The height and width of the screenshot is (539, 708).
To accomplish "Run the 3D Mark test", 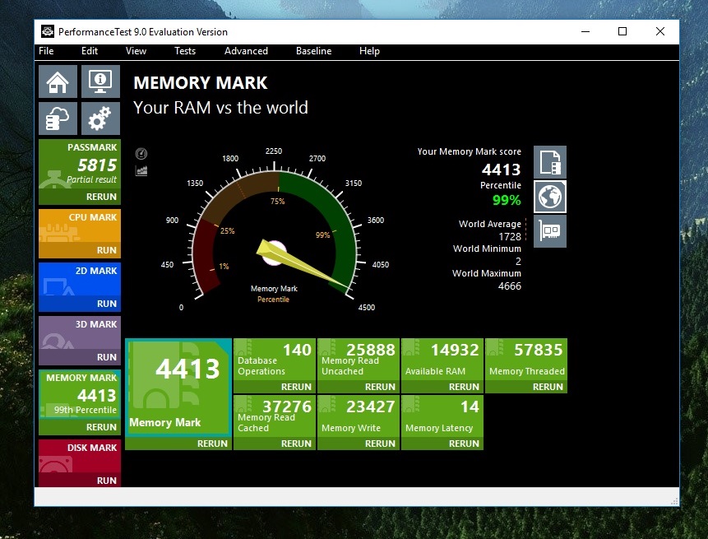I will tap(107, 357).
